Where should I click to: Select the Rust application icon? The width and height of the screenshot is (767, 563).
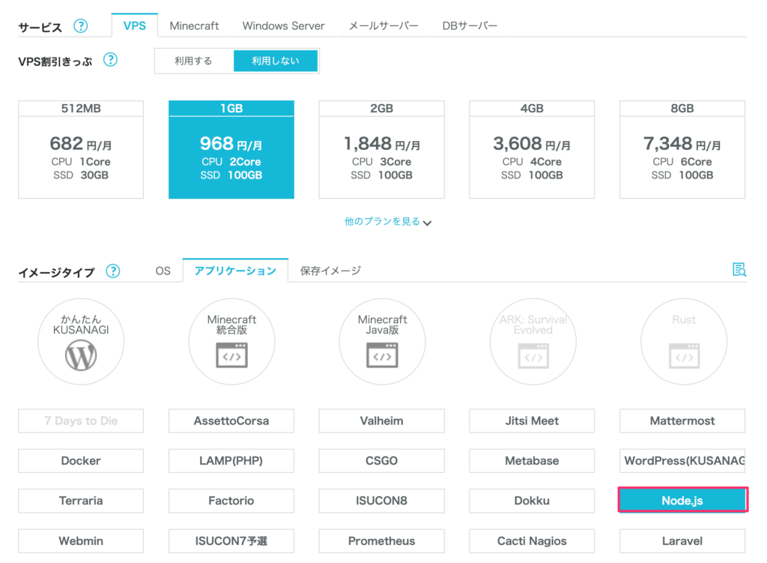coord(683,342)
